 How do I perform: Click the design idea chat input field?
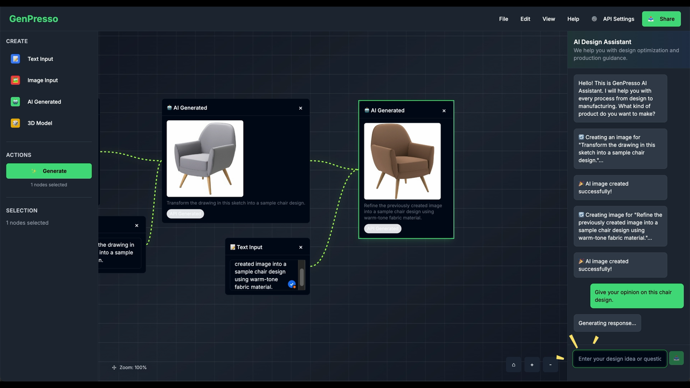619,358
